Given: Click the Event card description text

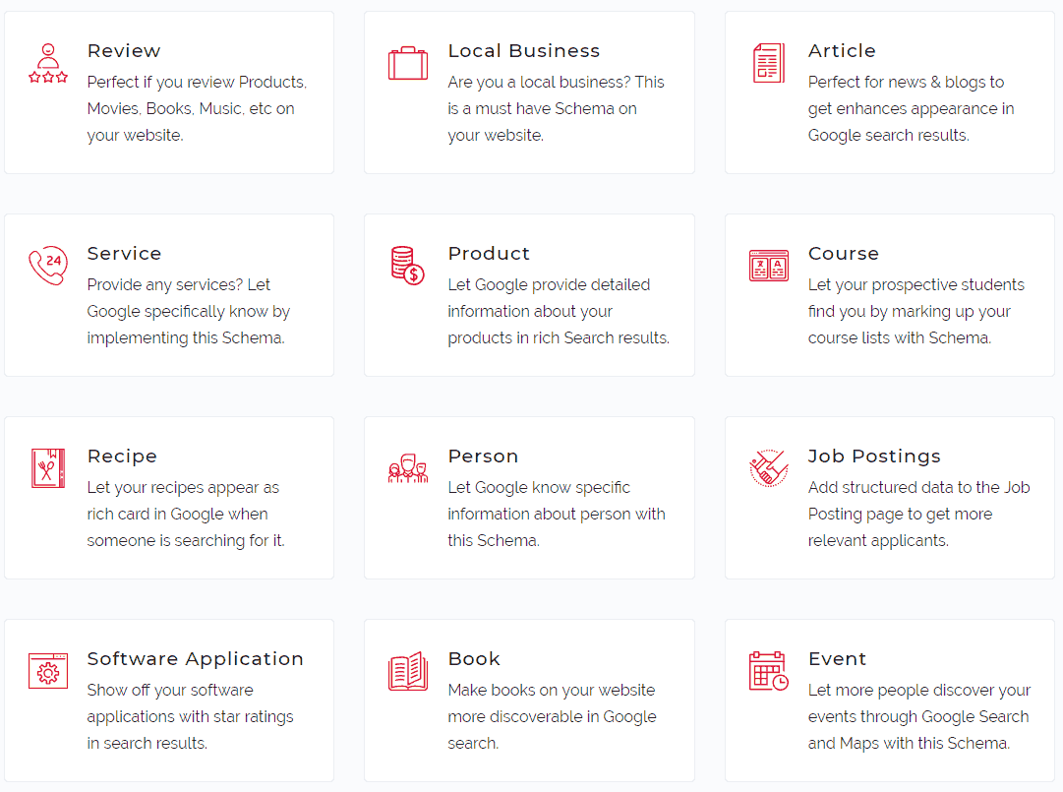Looking at the screenshot, I should point(918,716).
